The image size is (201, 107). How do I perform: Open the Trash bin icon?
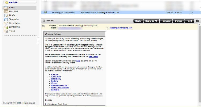coord(6,31)
